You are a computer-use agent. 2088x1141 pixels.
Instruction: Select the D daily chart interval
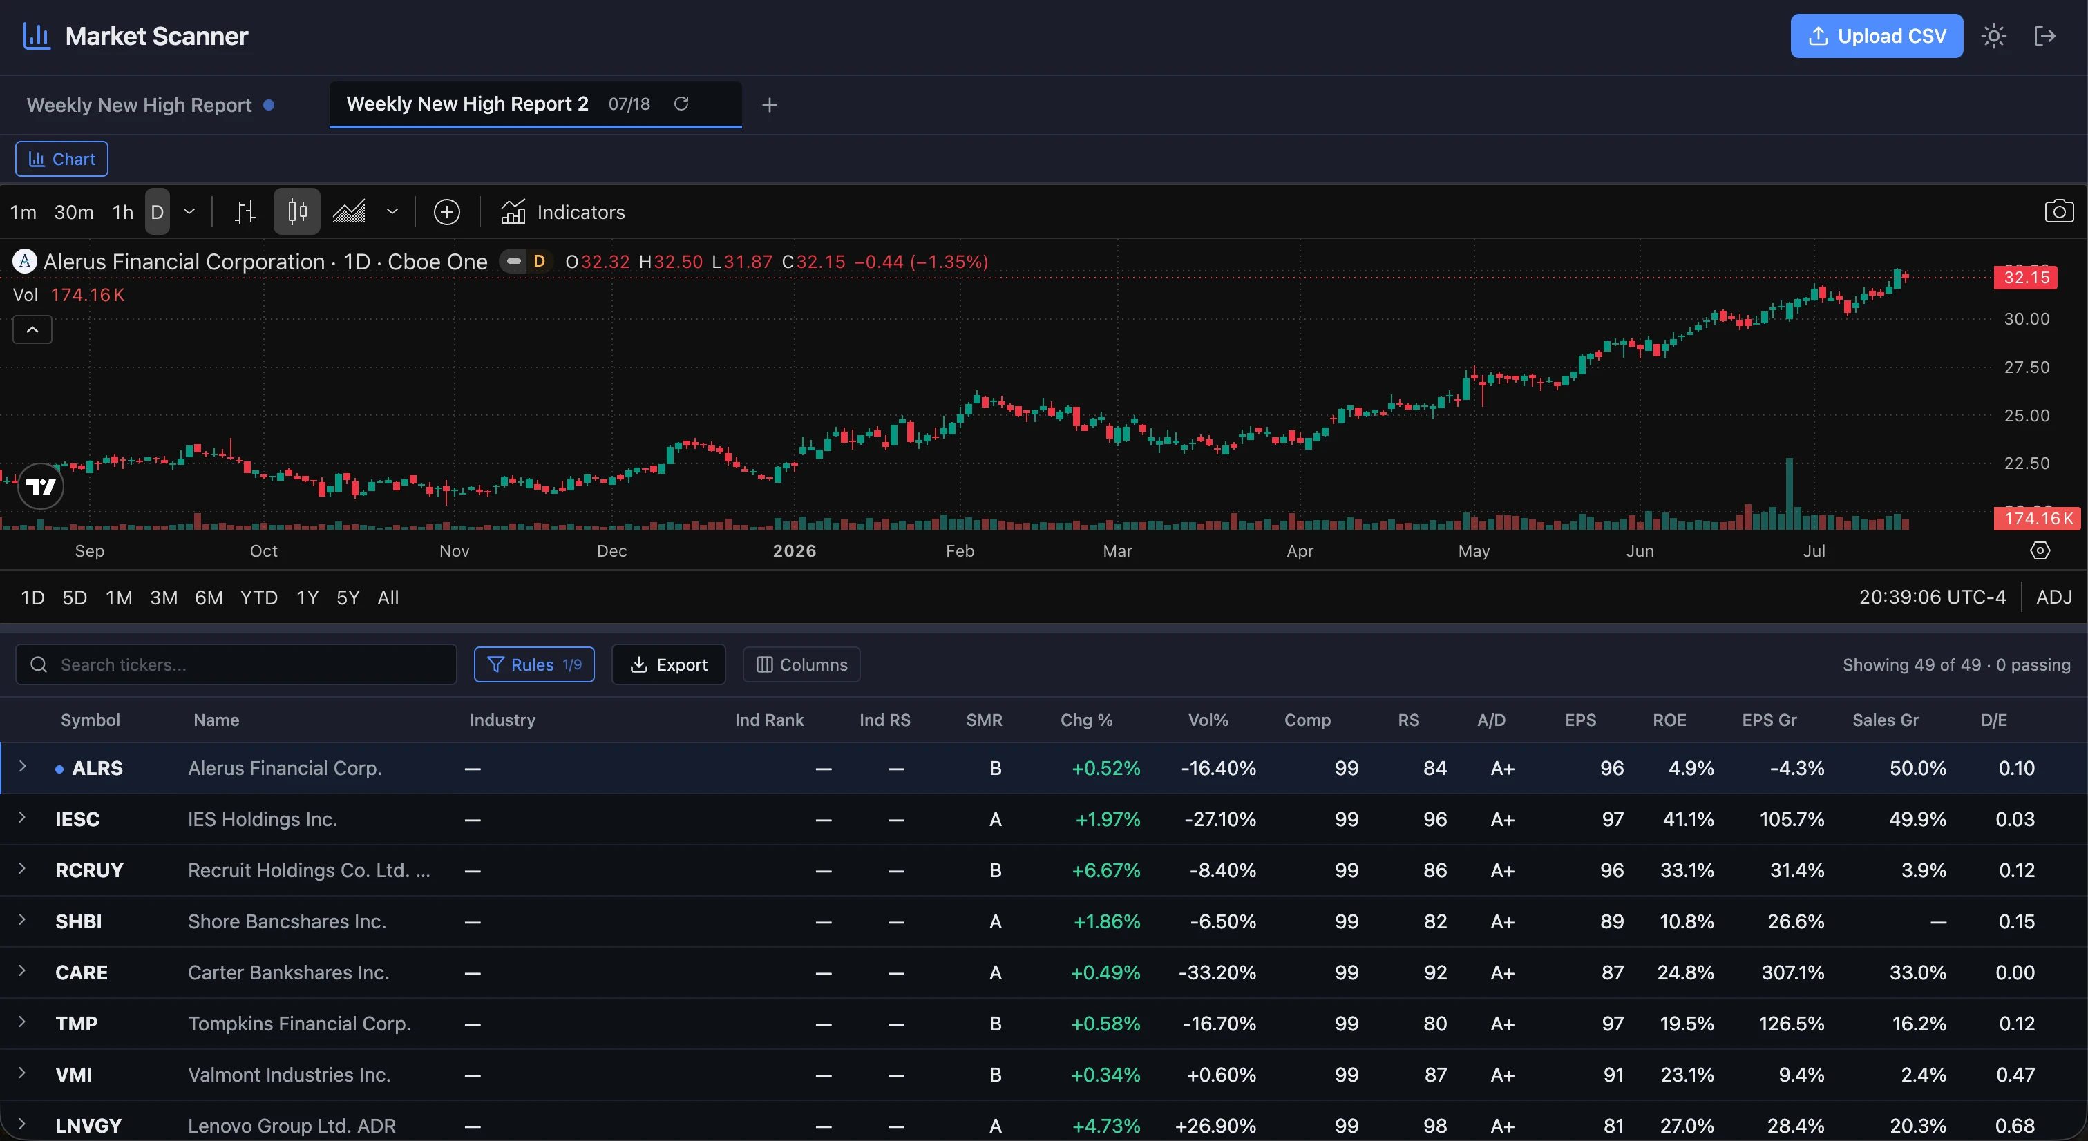pyautogui.click(x=158, y=212)
